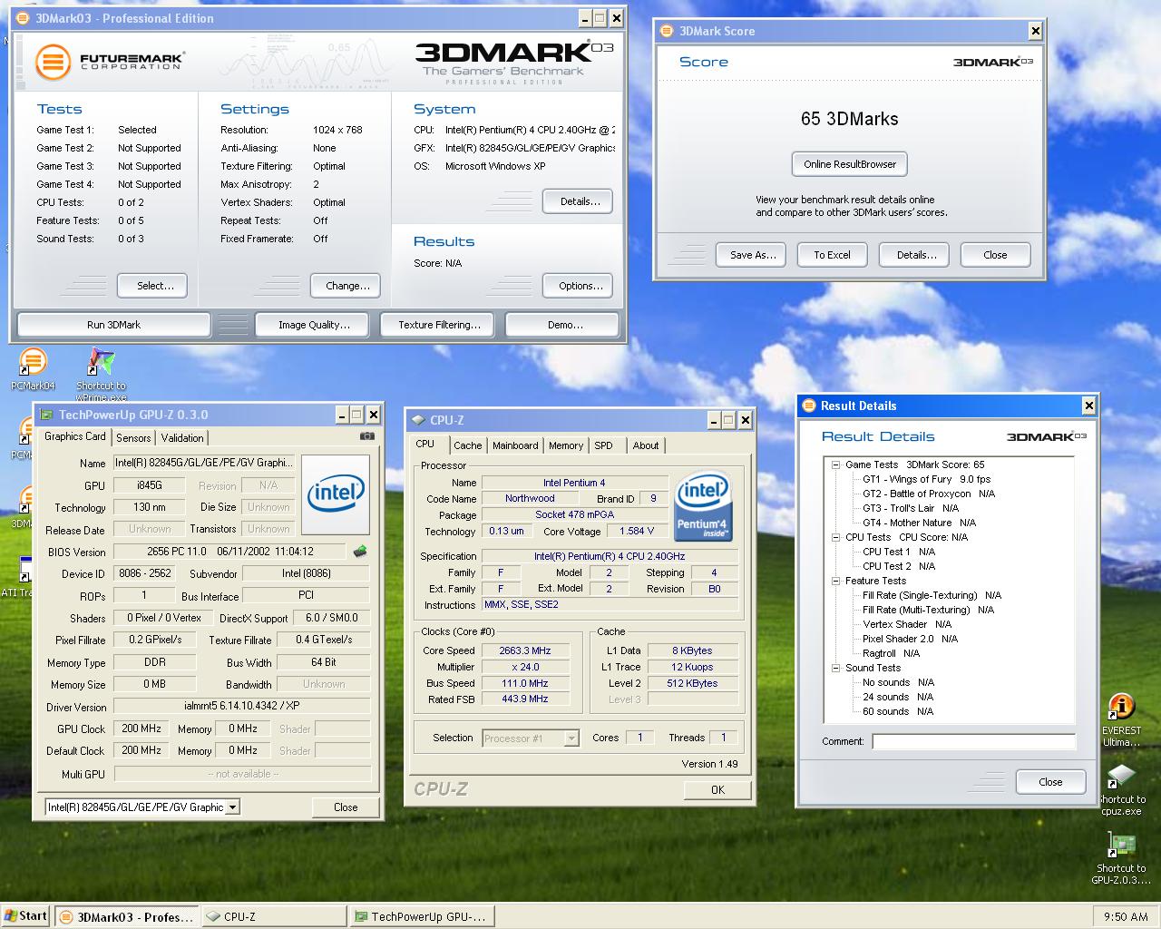Launch the wPrime.exe desktop shortcut
1161x929 pixels.
[x=101, y=373]
